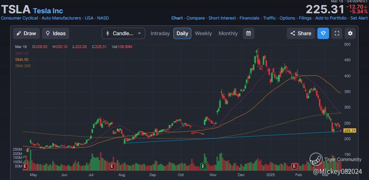Screen dimensions: 369x180
Task: Toggle the SMA 20 indicator label
Action: pos(22,53)
